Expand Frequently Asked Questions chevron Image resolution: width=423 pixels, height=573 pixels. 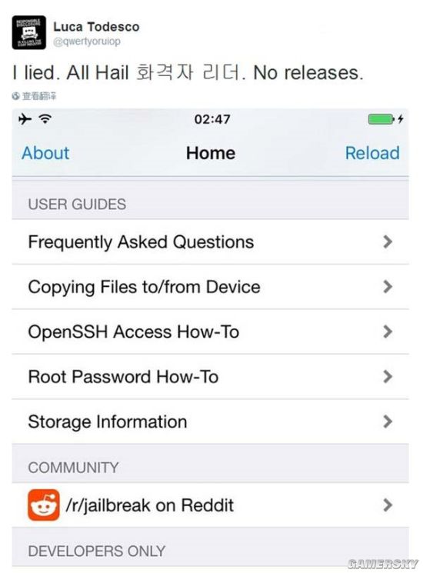[x=388, y=242]
